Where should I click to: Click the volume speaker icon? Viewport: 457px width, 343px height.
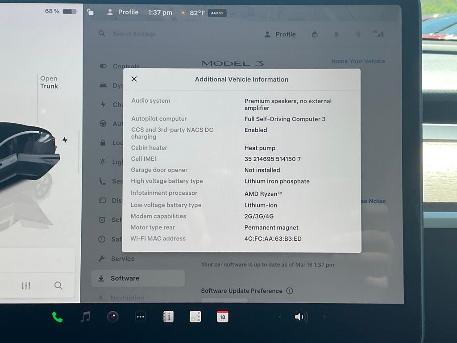point(301,317)
